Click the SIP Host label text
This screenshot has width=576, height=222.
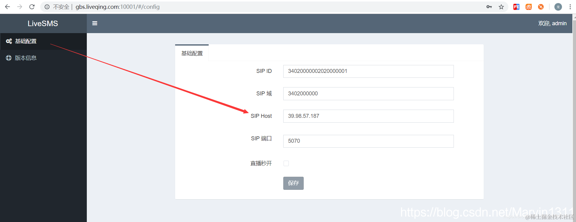click(261, 116)
